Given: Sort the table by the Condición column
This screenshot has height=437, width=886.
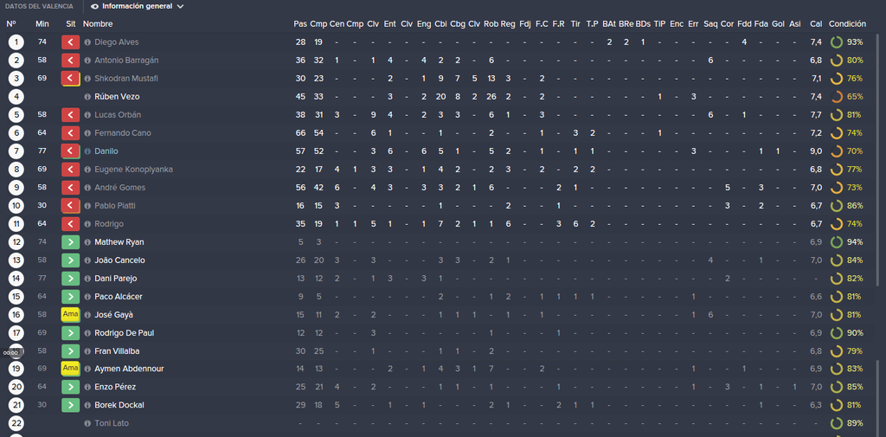Looking at the screenshot, I should click(x=847, y=23).
